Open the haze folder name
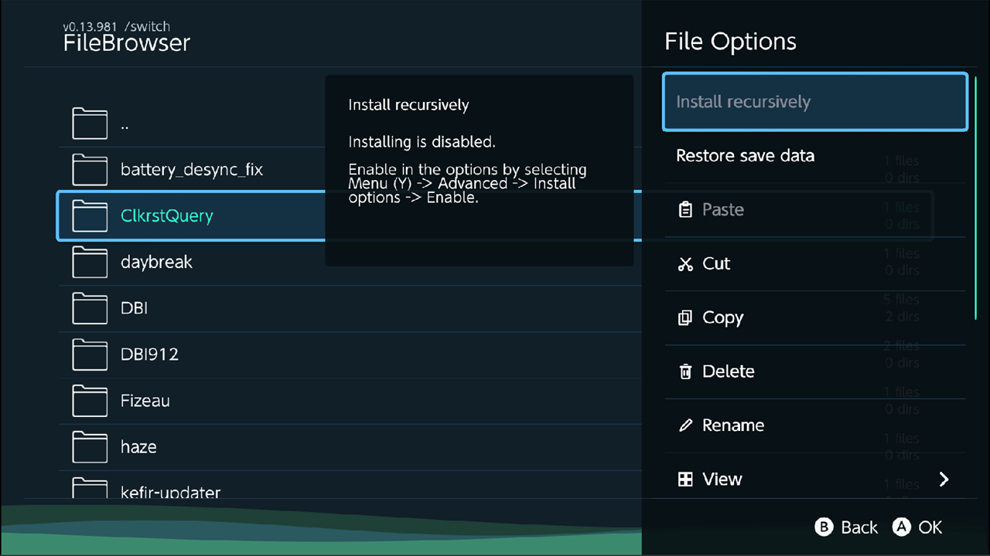 point(138,447)
